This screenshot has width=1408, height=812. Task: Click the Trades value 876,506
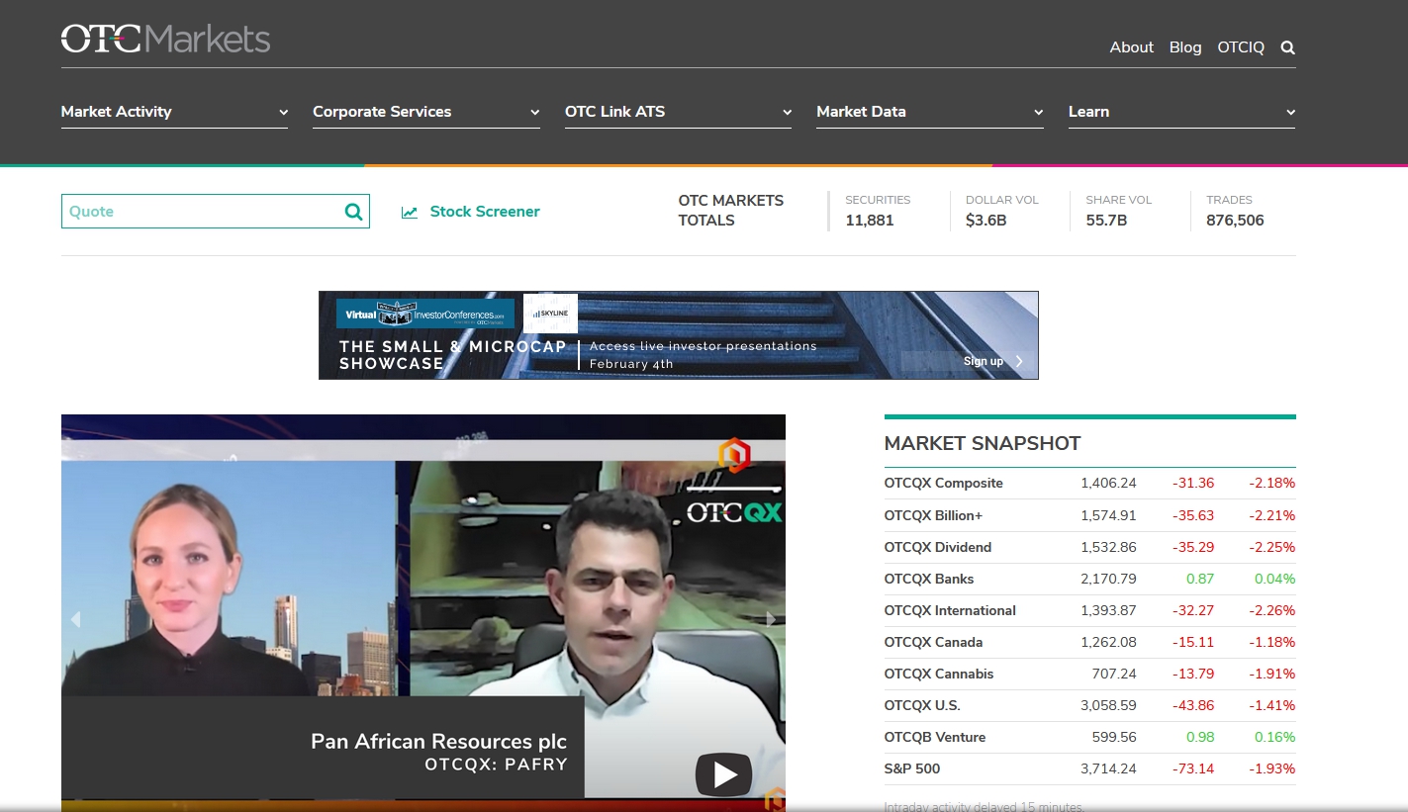[x=1235, y=221]
